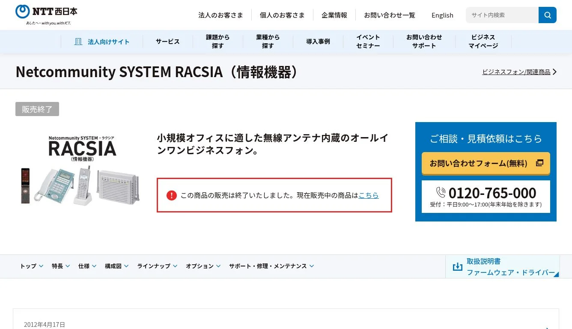
Task: Open the 導入事例 menu
Action: [x=318, y=42]
